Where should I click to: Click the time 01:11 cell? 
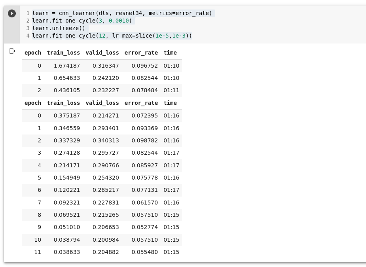coord(171,90)
